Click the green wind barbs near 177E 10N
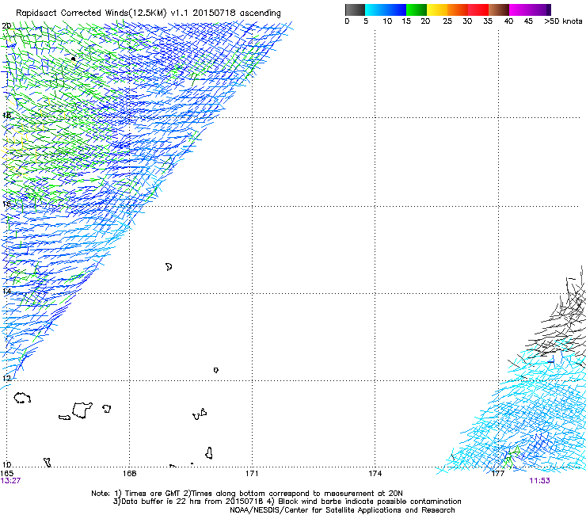 [x=512, y=456]
